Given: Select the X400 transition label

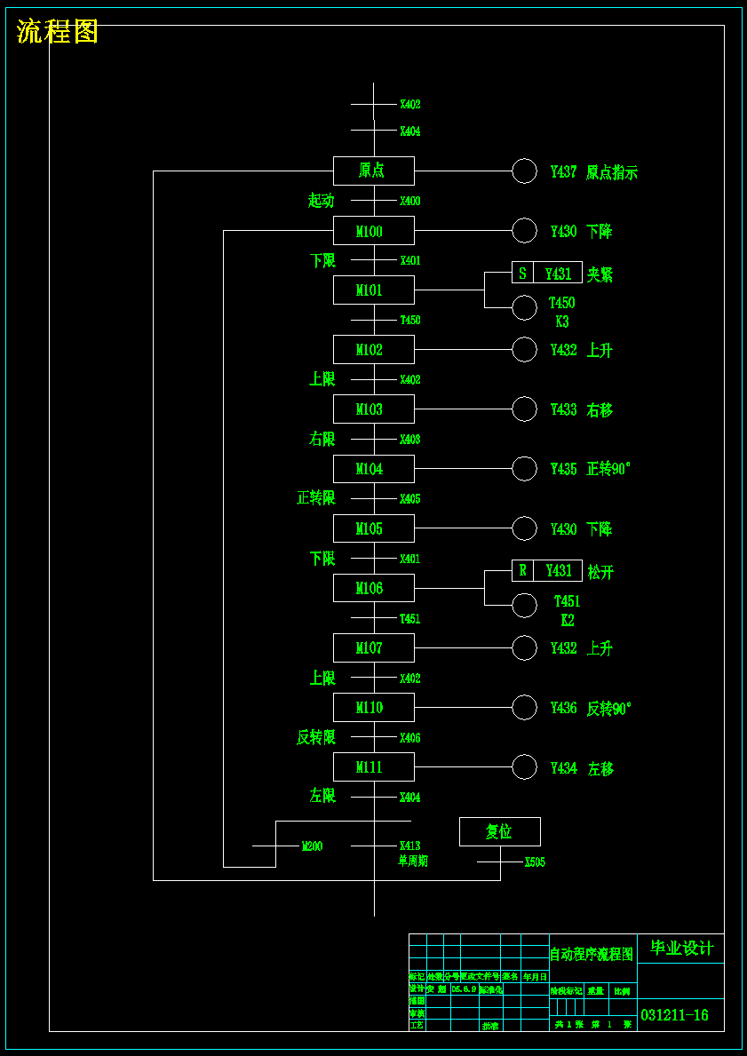Looking at the screenshot, I should [x=410, y=201].
